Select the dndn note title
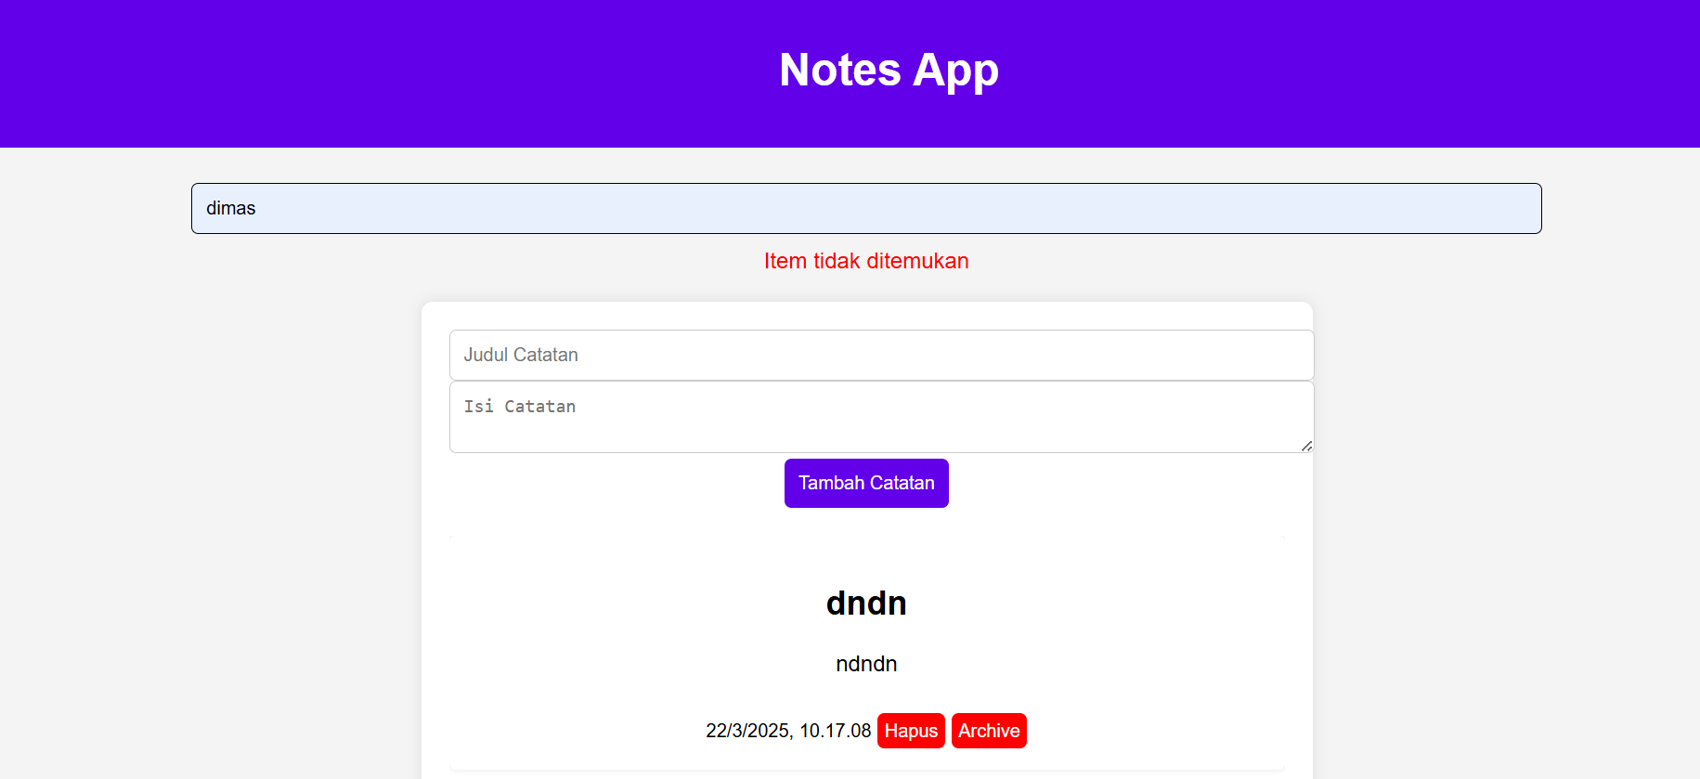The image size is (1700, 779). point(866,604)
